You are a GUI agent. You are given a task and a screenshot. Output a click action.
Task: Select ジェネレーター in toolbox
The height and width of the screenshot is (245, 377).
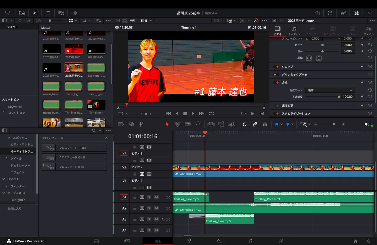coord(20,166)
